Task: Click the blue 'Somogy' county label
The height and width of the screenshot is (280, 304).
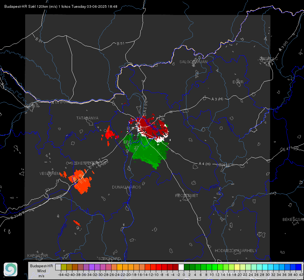Action: click(x=62, y=230)
